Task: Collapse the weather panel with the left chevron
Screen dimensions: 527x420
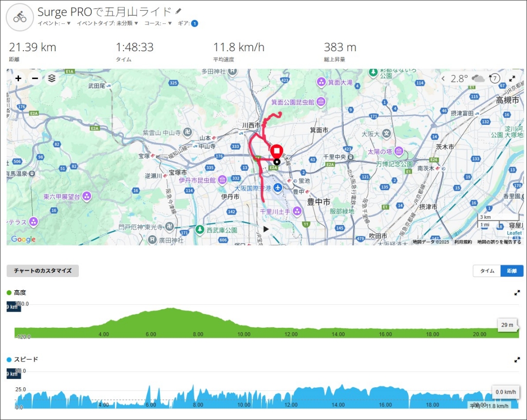Action: pyautogui.click(x=443, y=79)
